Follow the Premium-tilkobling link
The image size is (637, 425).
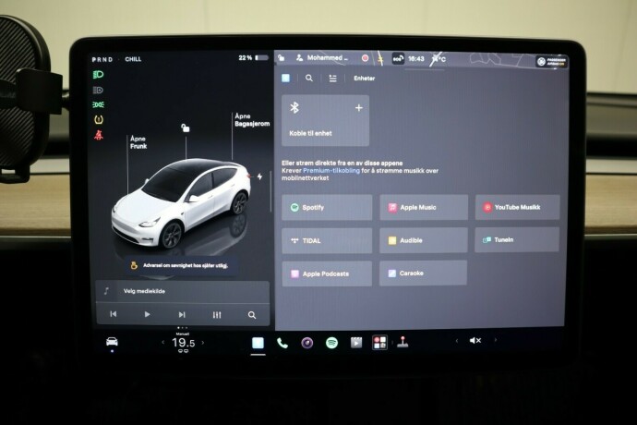(x=331, y=171)
